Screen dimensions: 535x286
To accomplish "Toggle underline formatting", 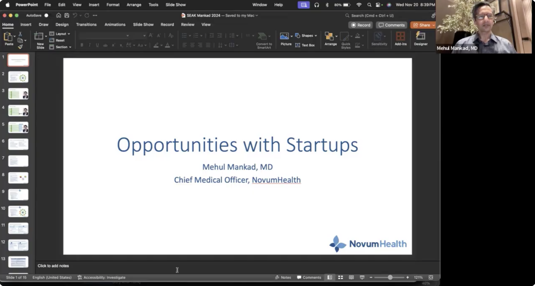I will tap(97, 45).
